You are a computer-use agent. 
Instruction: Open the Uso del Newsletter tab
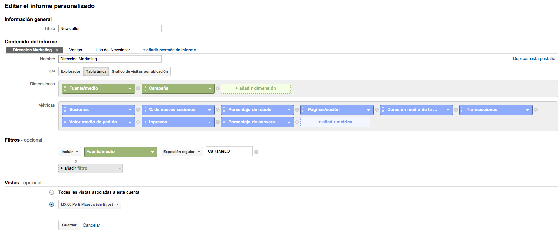point(113,50)
